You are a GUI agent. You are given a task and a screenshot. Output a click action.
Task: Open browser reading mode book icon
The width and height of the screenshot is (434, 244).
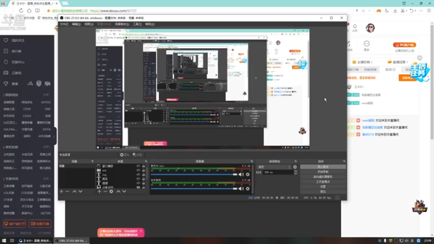(x=37, y=10)
